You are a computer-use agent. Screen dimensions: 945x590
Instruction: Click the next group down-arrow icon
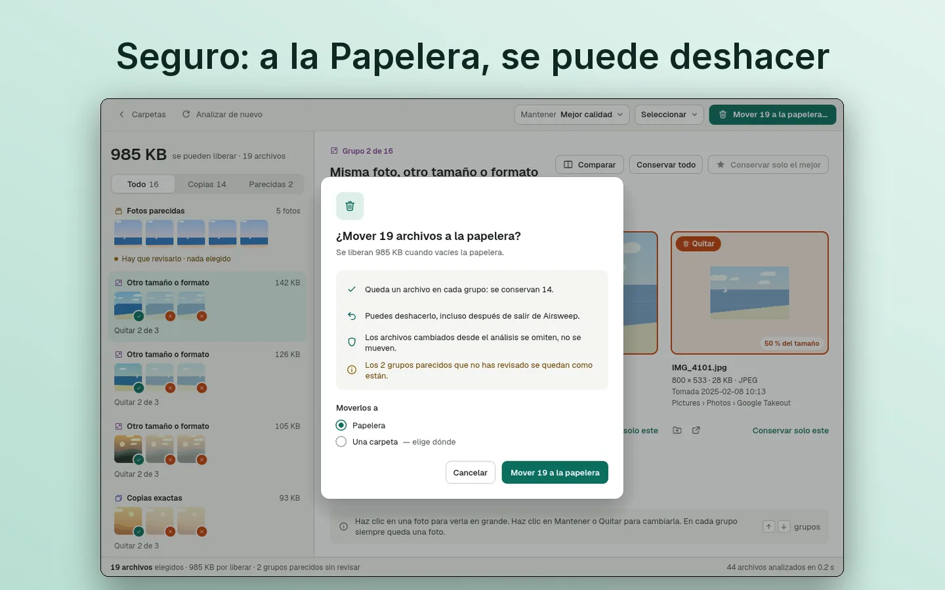pos(784,526)
